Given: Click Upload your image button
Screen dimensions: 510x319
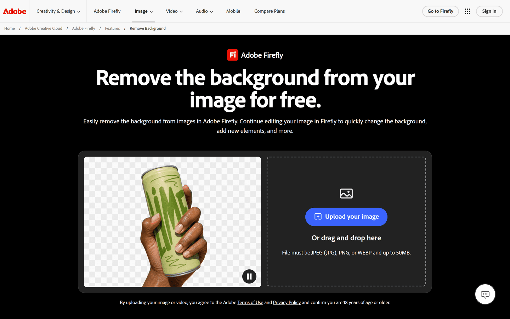Looking at the screenshot, I should [x=346, y=217].
